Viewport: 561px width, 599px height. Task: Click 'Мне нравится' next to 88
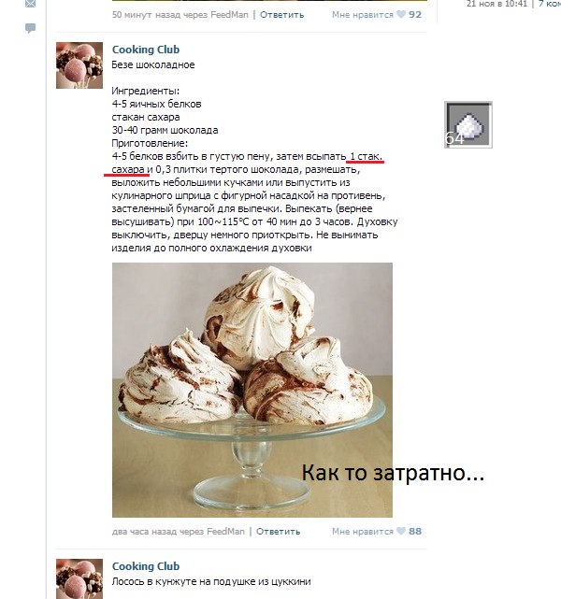[x=362, y=532]
